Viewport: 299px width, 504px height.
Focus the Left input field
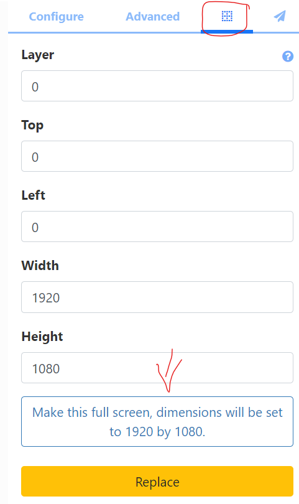point(157,226)
